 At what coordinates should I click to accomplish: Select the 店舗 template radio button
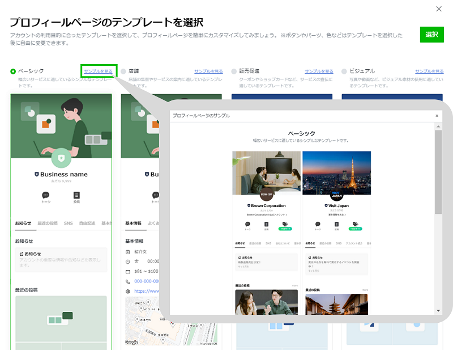(x=123, y=71)
